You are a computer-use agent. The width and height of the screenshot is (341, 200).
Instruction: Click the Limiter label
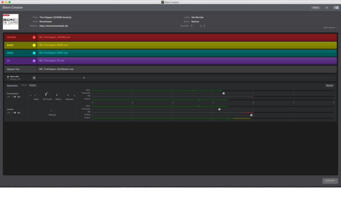coord(10,109)
